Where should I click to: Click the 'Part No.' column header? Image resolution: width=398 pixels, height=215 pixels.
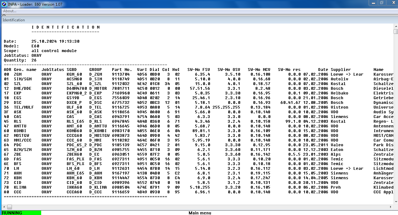[122, 69]
